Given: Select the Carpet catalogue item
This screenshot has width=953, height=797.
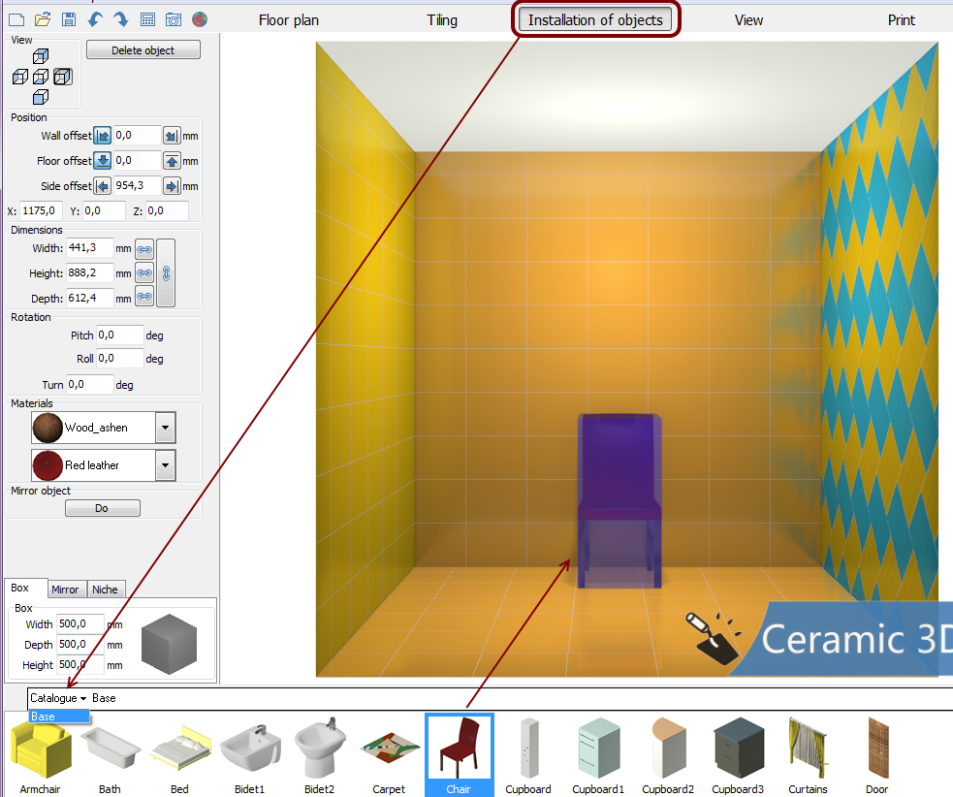Looking at the screenshot, I should (389, 755).
